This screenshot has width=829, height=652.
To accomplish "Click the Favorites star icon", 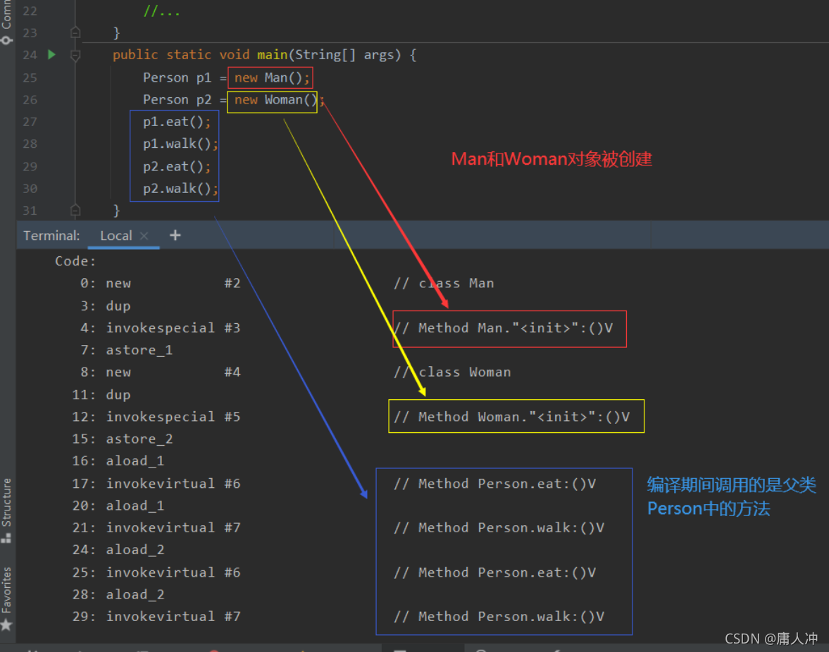I will coord(6,625).
